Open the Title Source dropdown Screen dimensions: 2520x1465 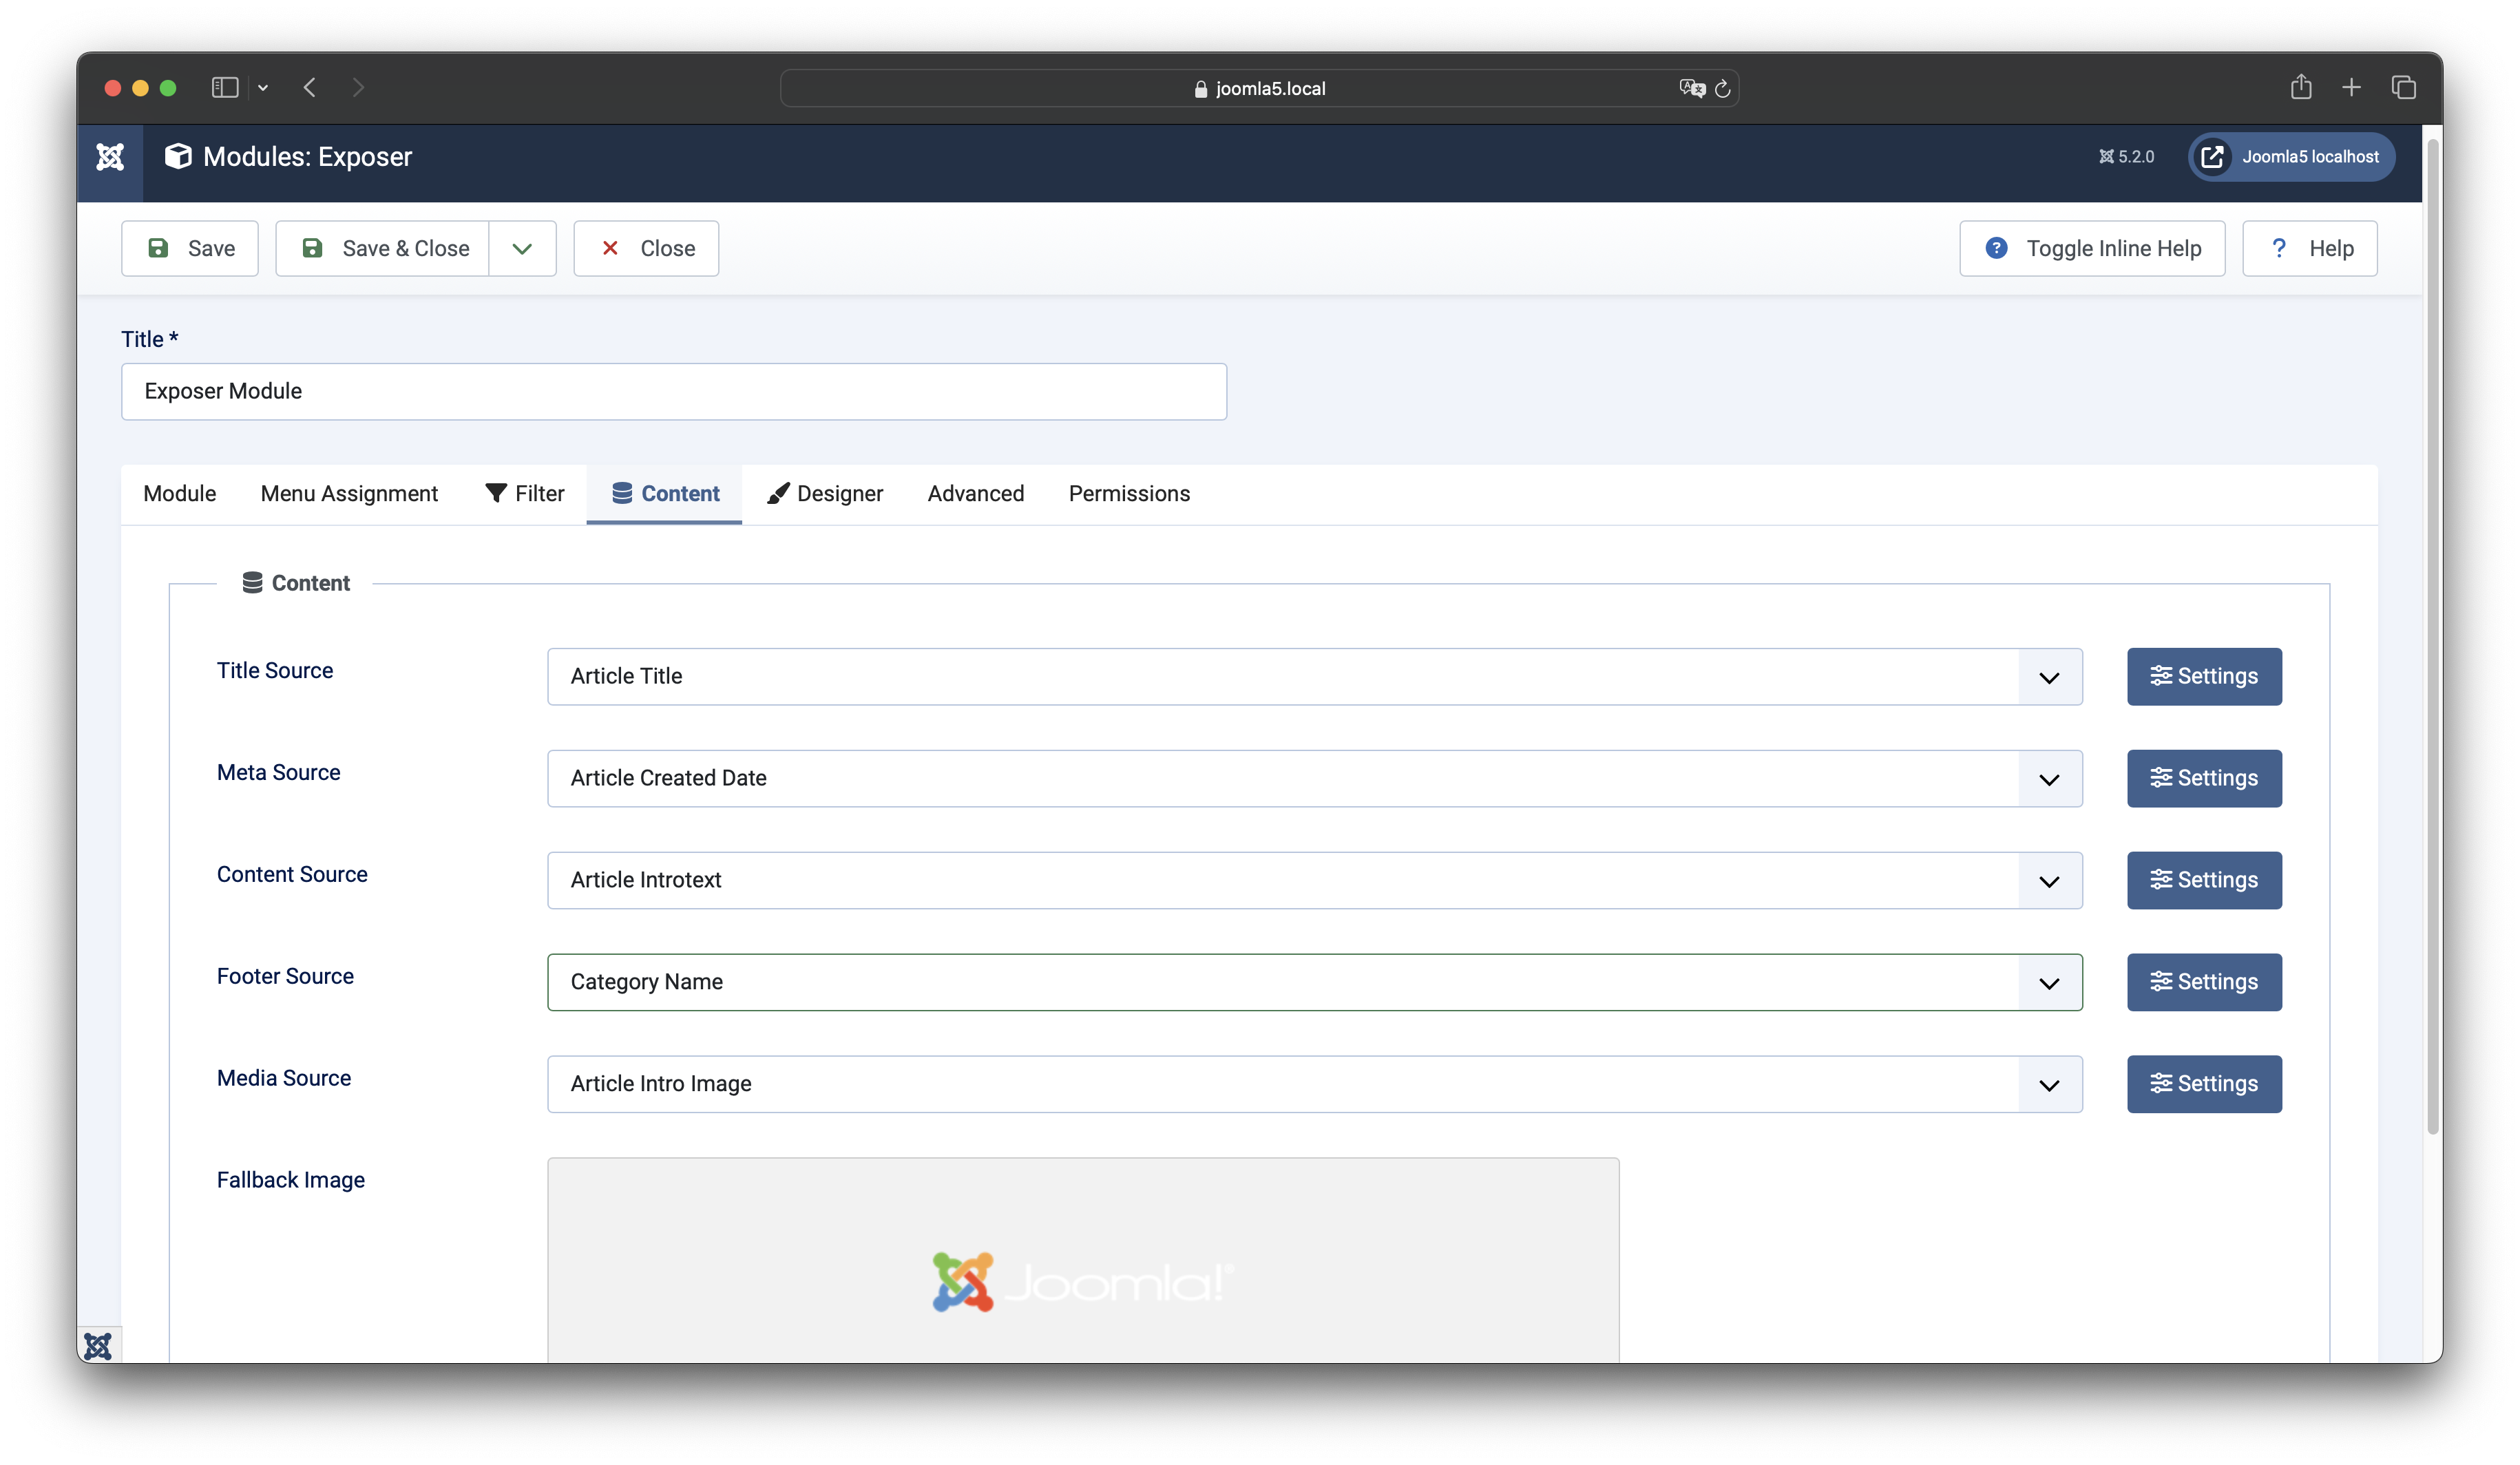(x=1315, y=676)
